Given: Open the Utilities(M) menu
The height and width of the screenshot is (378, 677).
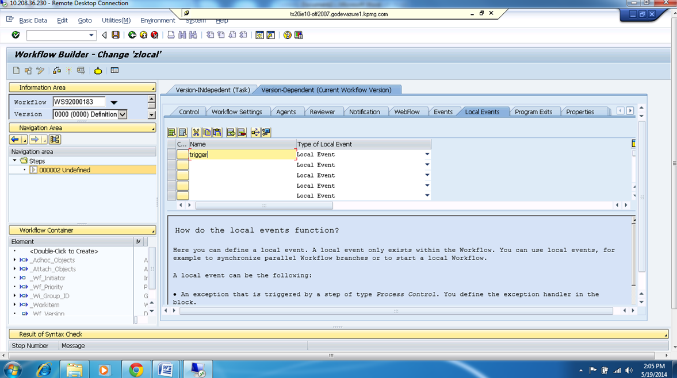Looking at the screenshot, I should point(116,20).
